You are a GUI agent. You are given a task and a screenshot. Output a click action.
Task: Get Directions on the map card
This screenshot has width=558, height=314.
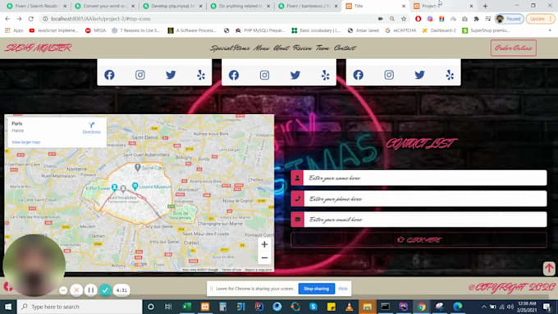[91, 128]
